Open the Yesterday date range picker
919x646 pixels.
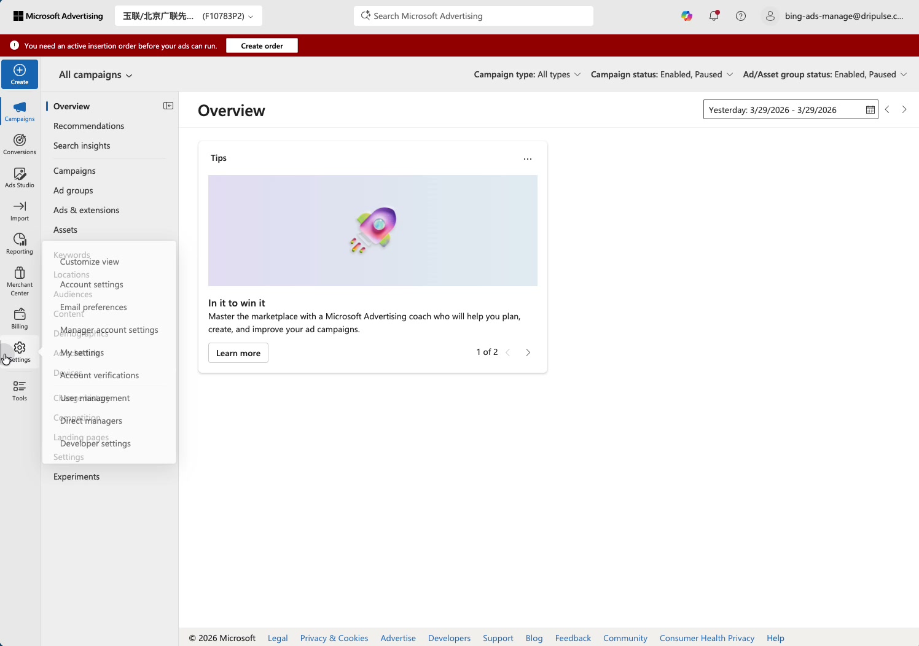(x=791, y=110)
